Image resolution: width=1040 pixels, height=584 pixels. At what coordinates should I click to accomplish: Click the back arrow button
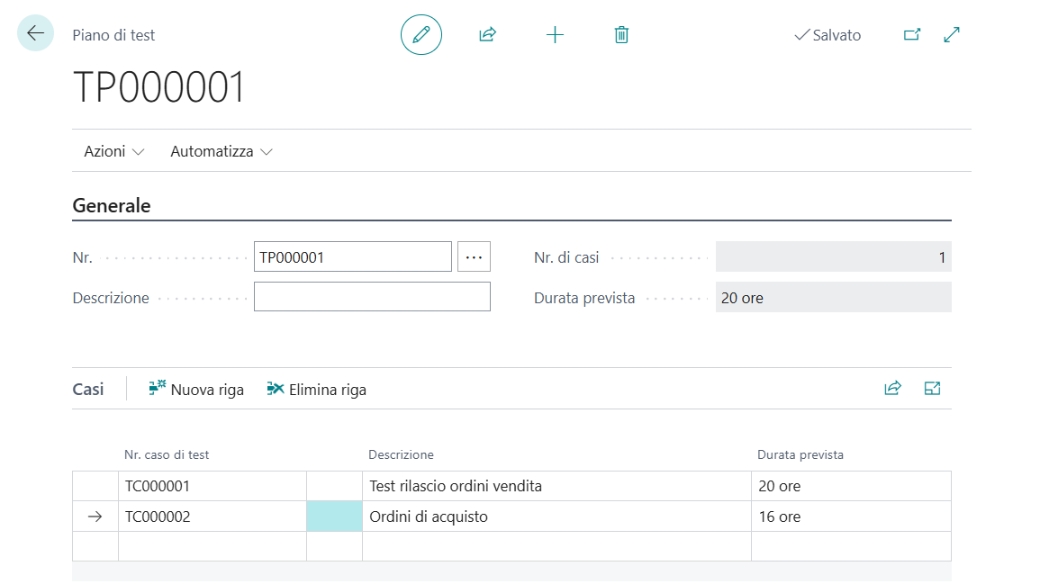[36, 33]
